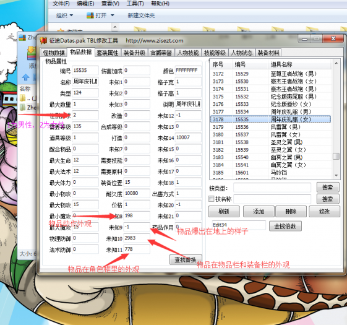Viewport: 347px width, 325px height.
Task: Click the WinRAR icon beside 打开
Action: click(x=90, y=15)
